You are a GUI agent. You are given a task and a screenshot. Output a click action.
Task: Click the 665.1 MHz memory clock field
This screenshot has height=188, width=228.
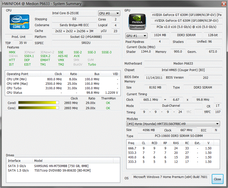pyautogui.click(x=151, y=100)
